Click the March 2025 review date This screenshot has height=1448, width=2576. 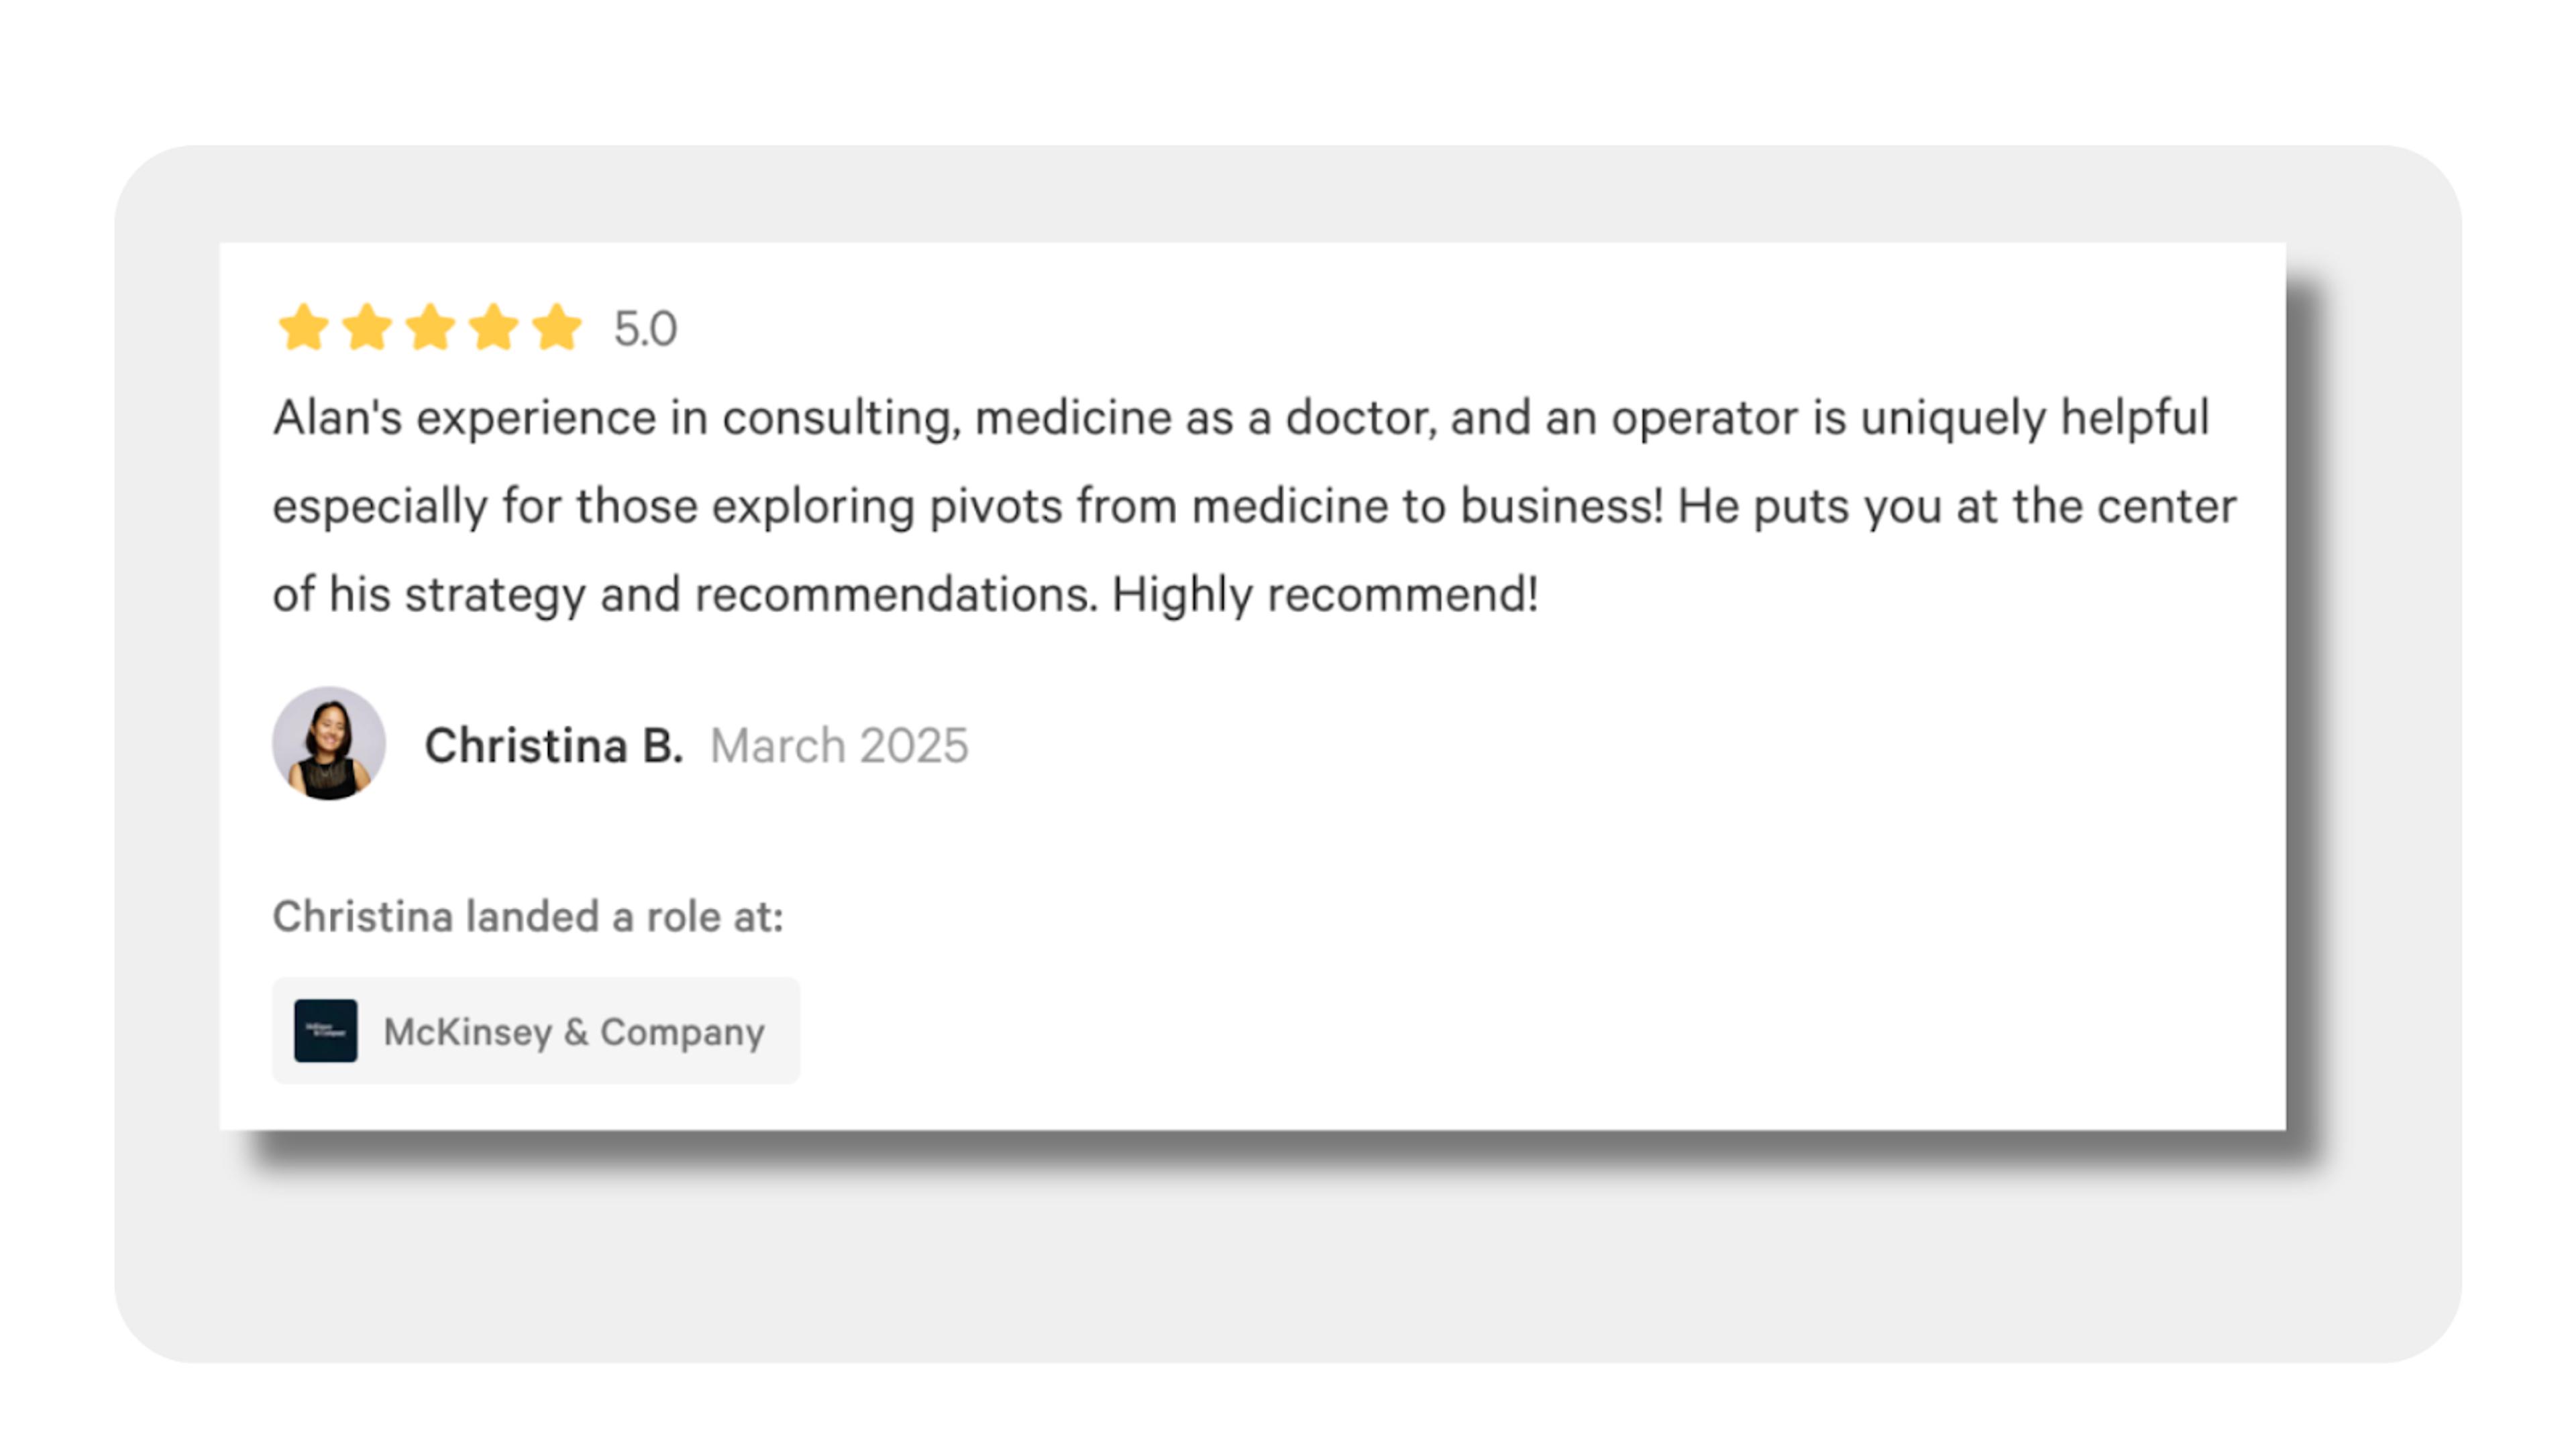click(x=839, y=745)
